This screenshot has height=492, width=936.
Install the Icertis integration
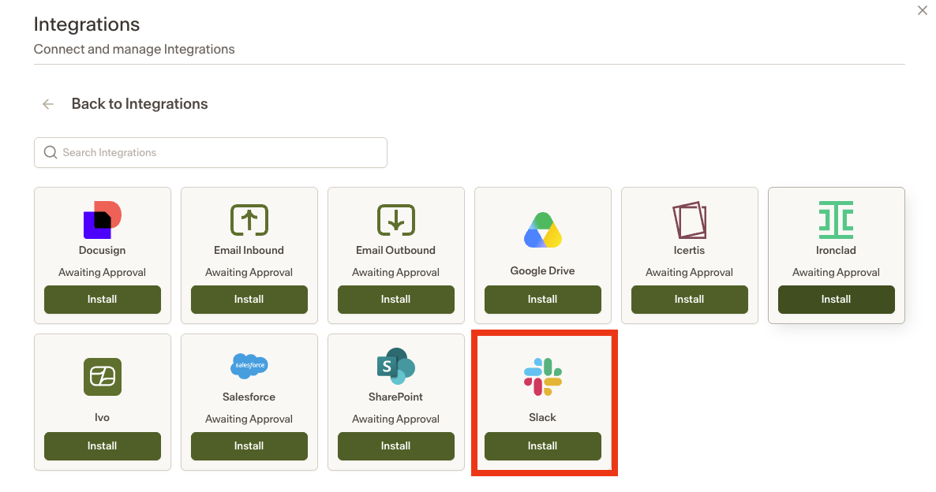(x=690, y=300)
